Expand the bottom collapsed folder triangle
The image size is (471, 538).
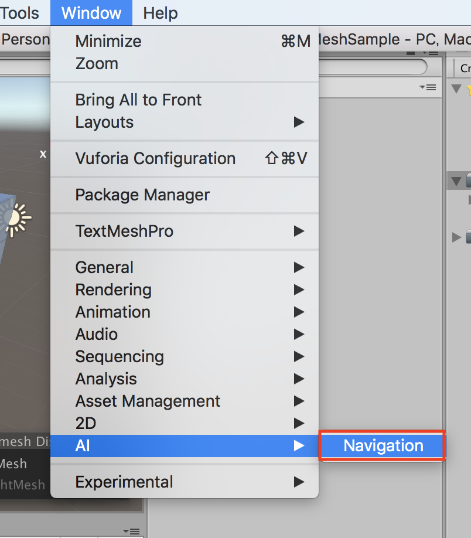(x=457, y=237)
